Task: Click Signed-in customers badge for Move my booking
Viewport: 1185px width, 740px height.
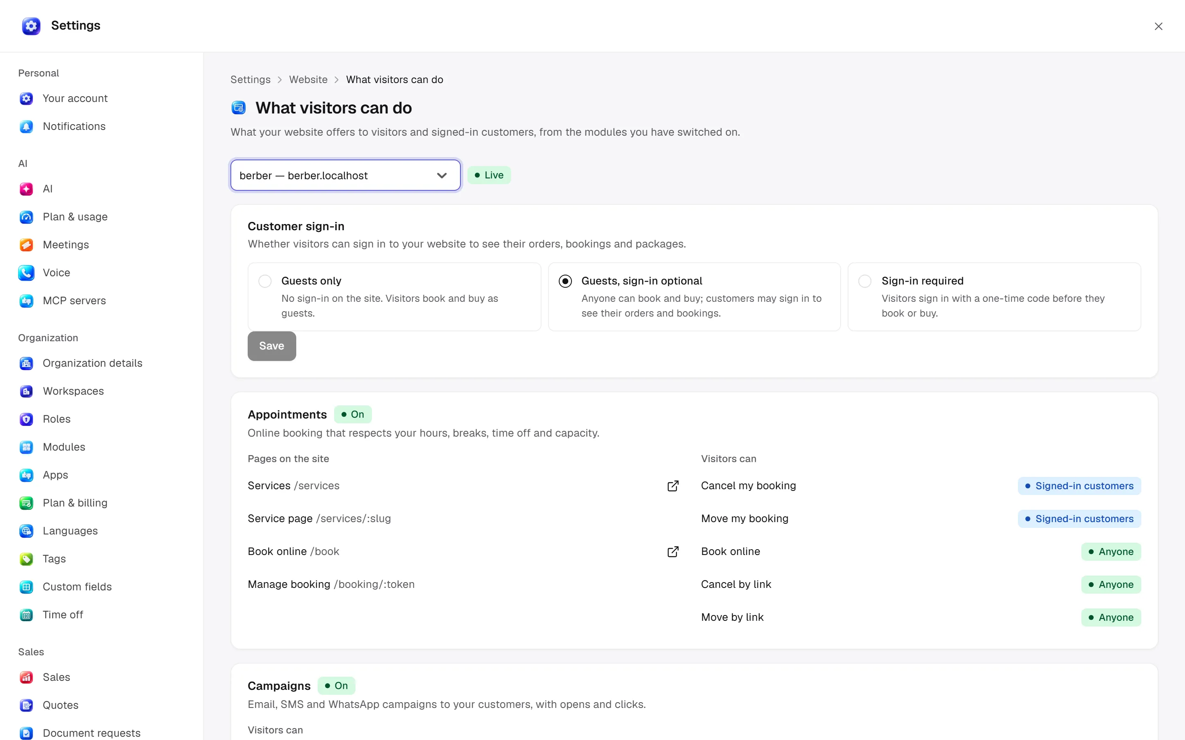Action: pos(1079,519)
